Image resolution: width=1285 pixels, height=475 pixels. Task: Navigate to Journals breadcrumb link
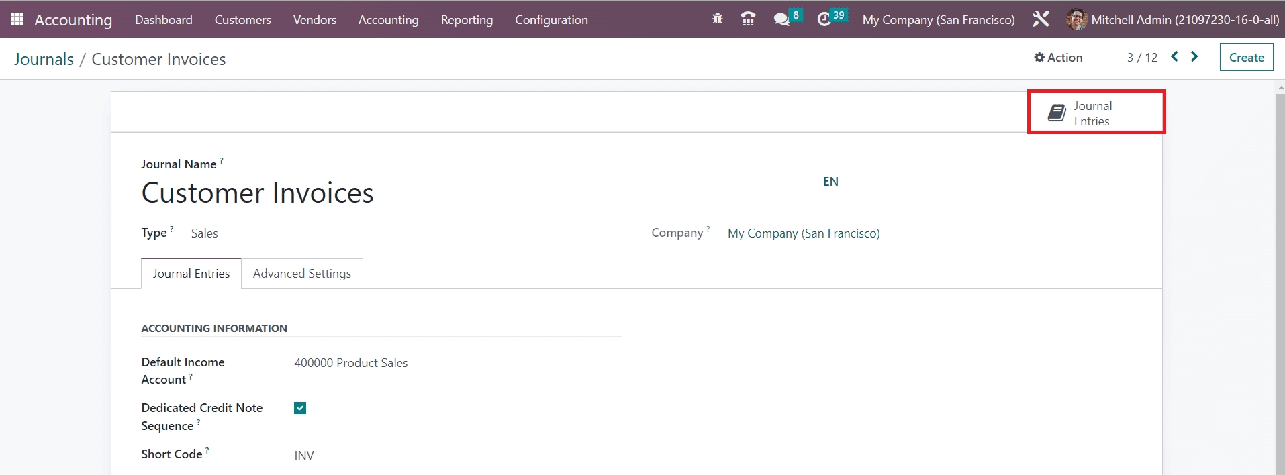(44, 59)
